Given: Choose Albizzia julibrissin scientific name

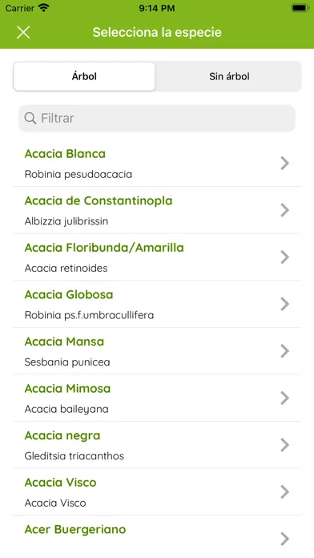Looking at the screenshot, I should coord(66,221).
